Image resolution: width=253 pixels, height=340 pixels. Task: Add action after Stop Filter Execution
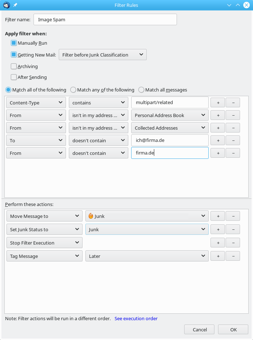(218, 243)
